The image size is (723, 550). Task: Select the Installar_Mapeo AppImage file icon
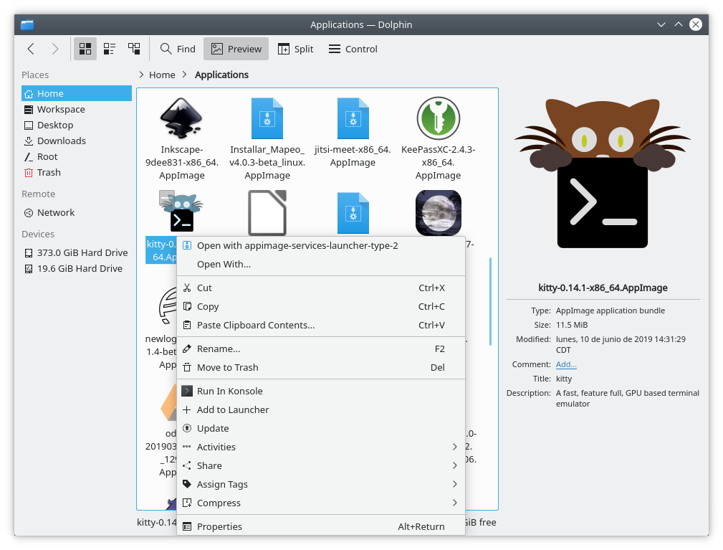(x=267, y=118)
